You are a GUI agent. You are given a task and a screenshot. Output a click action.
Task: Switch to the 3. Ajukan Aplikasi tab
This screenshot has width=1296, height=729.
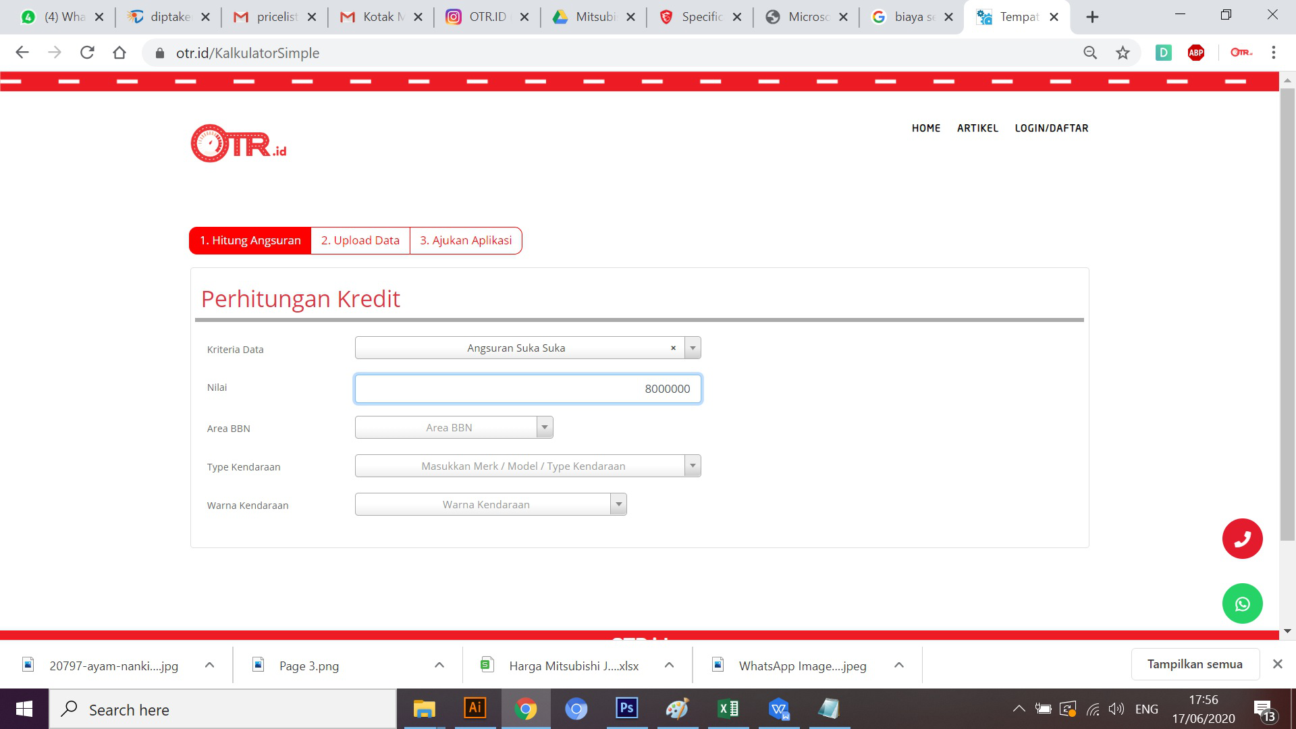point(466,240)
